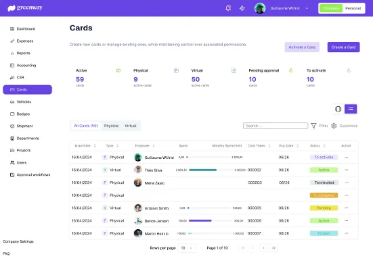Click the Approval workflows sidebar icon
This screenshot has height=265, width=373.
point(12,175)
